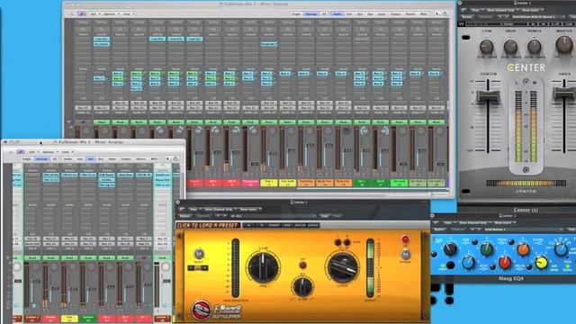576x324 pixels.
Task: Select the pink channel label in back mixer
Action: 250,183
